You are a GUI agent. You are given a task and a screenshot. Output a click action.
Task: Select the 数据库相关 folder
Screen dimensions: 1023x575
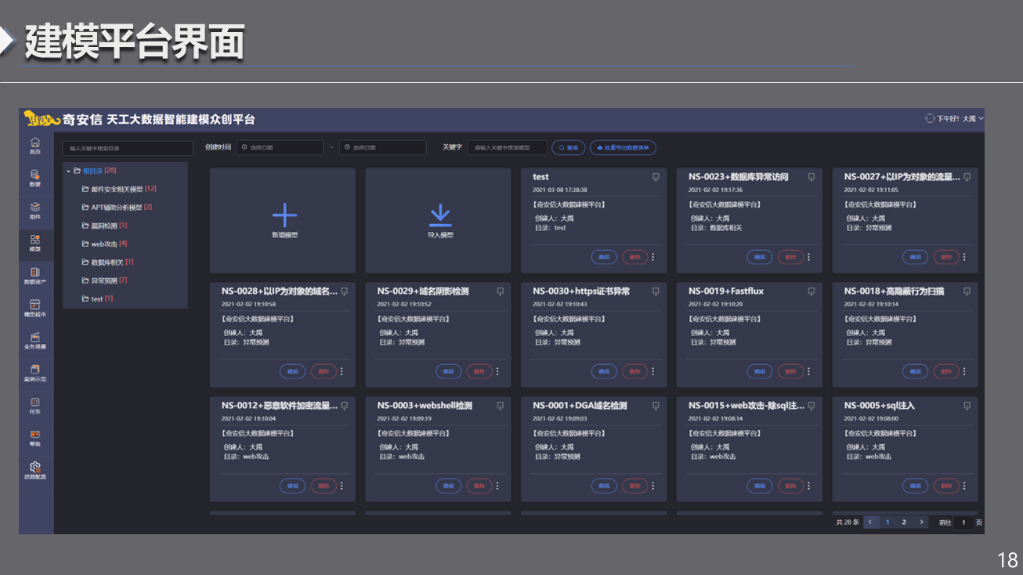107,262
